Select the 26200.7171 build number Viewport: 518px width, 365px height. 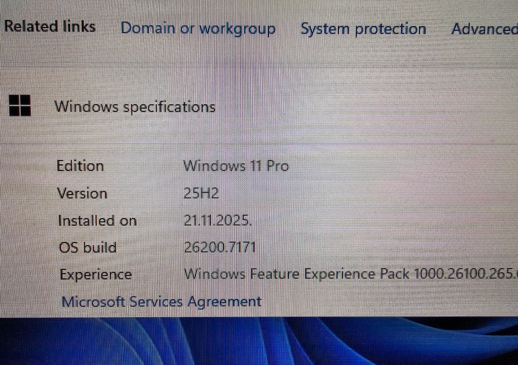pyautogui.click(x=220, y=247)
